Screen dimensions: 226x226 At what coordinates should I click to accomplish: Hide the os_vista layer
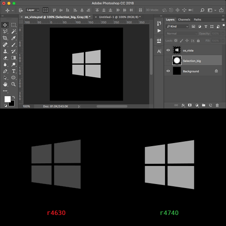(x=168, y=50)
